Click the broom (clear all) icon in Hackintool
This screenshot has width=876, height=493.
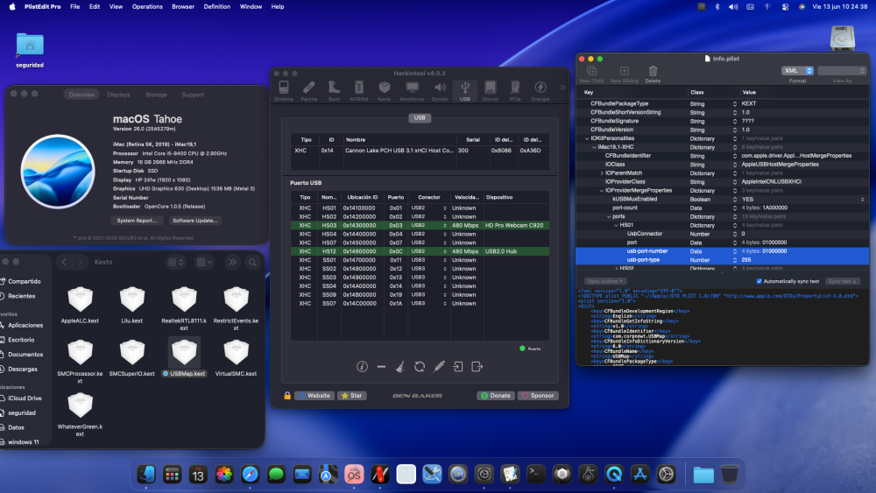coord(400,367)
